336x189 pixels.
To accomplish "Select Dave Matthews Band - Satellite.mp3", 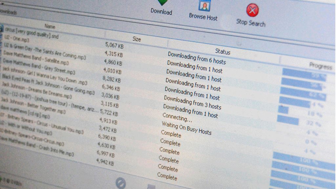I will click(35, 58).
